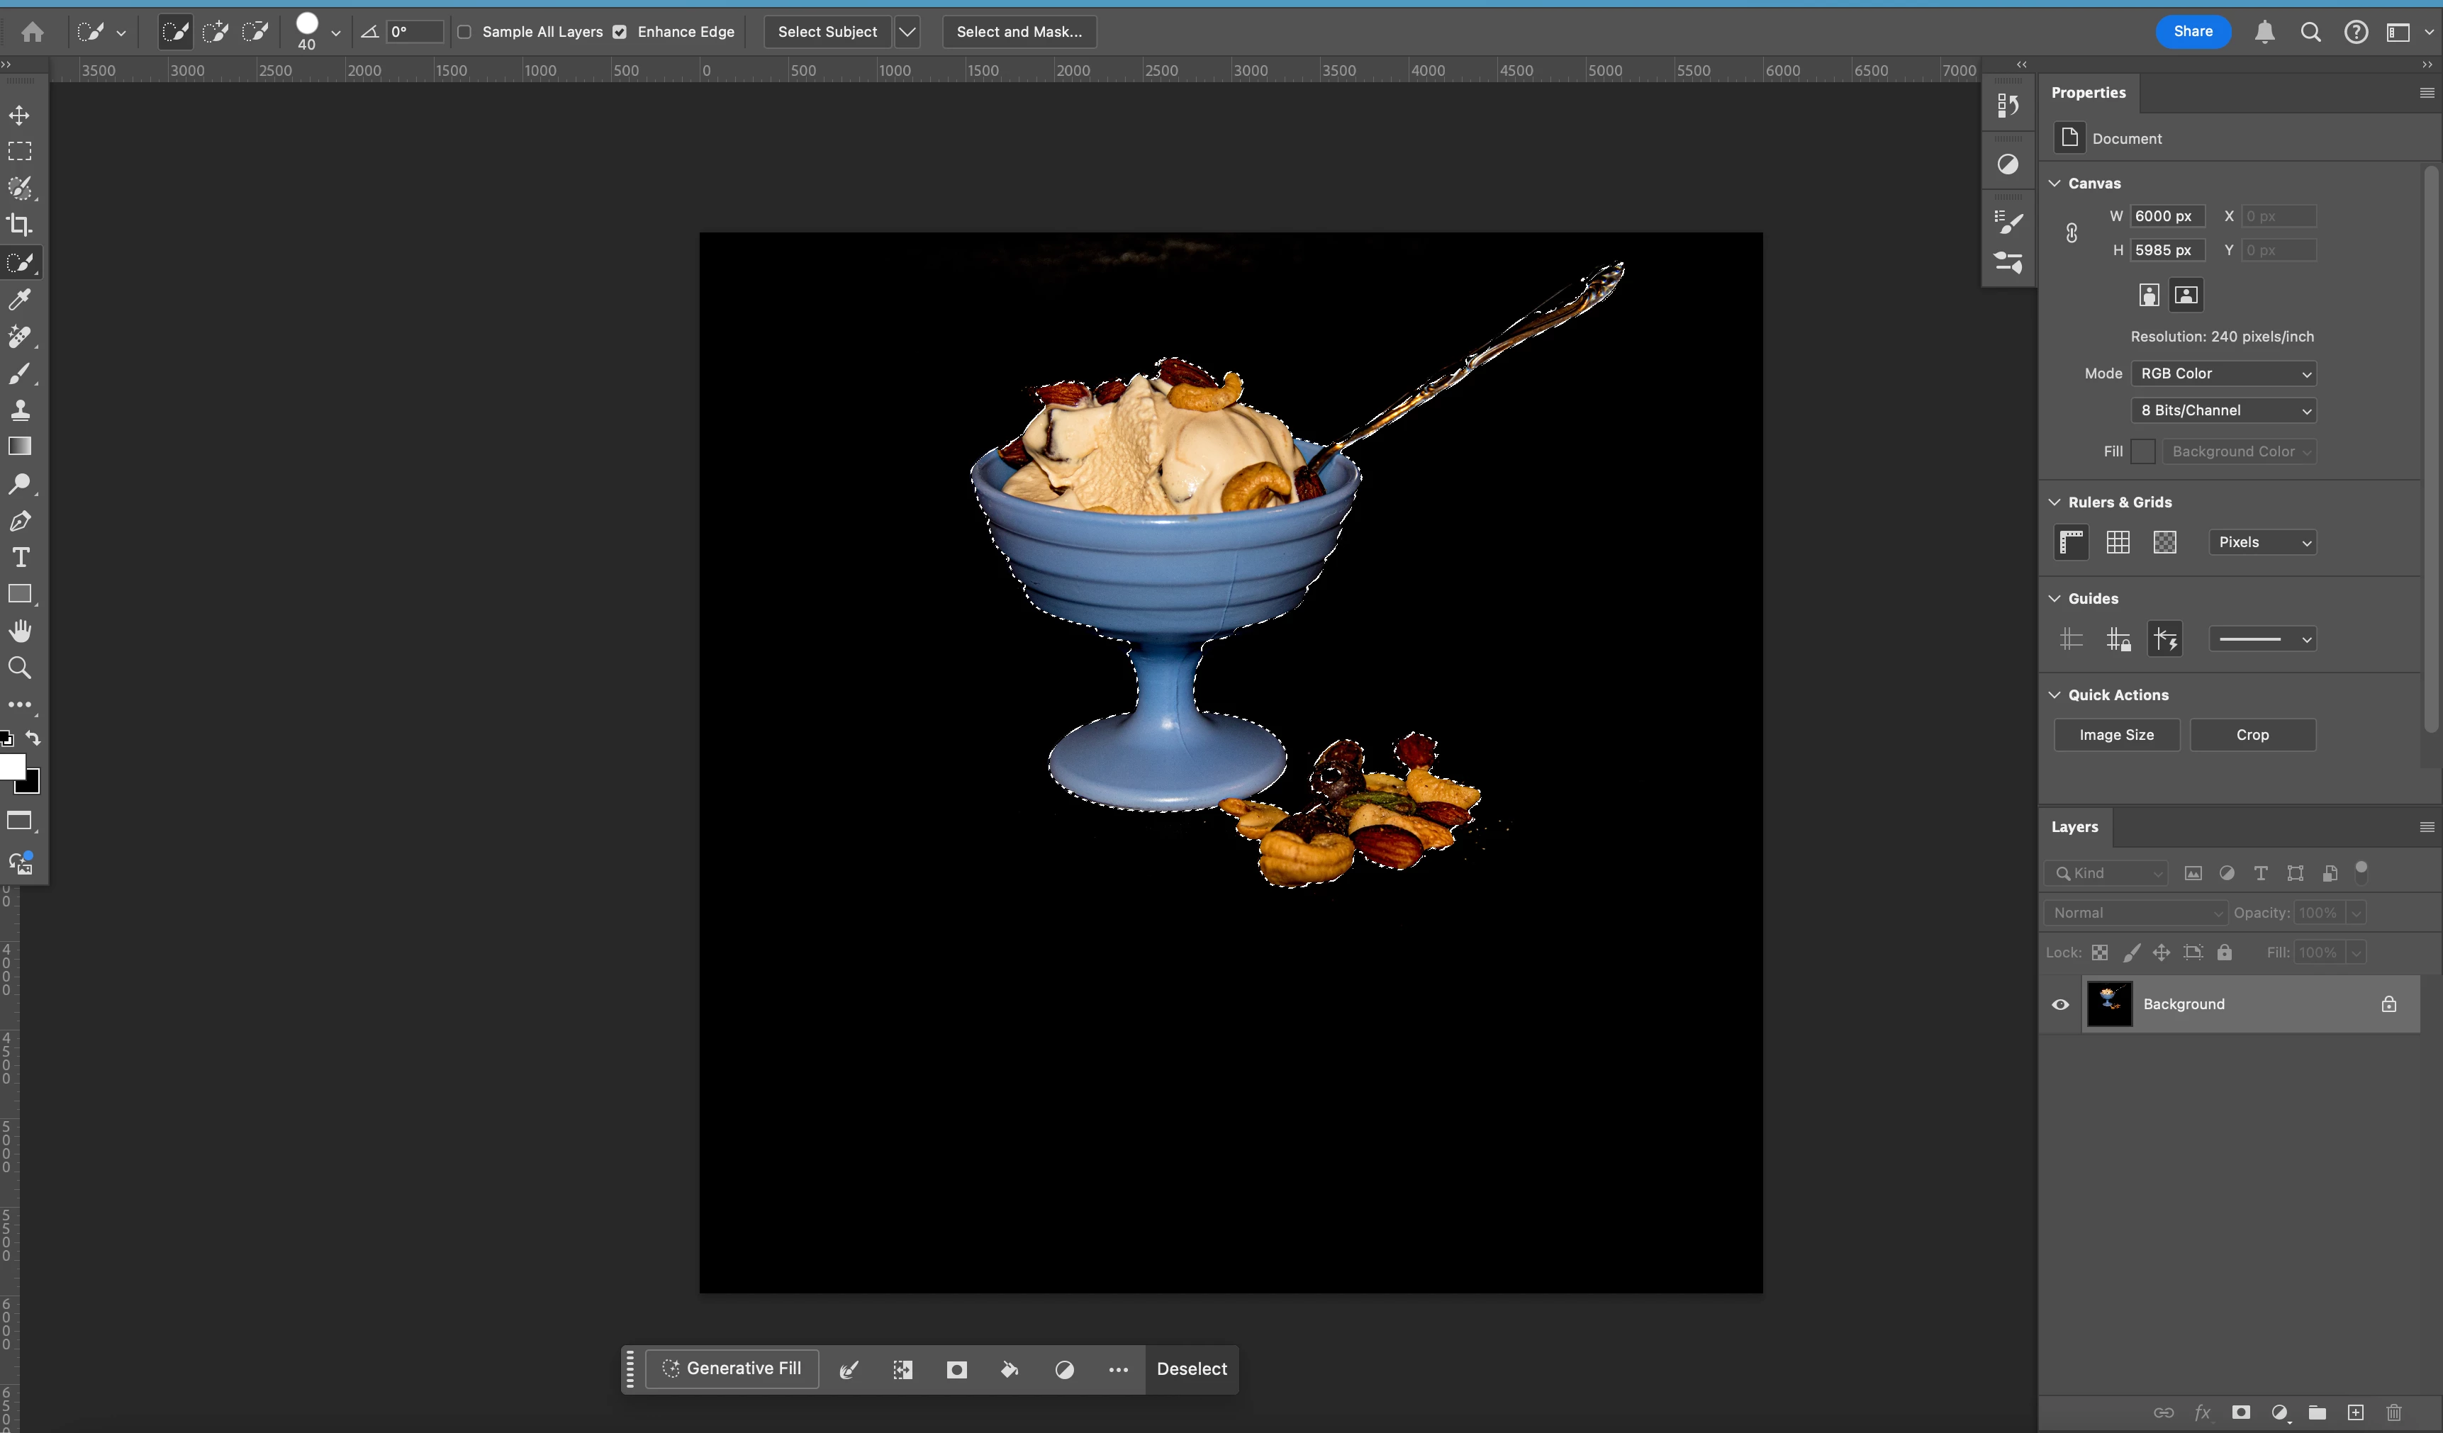Select the Move tool
The height and width of the screenshot is (1433, 2443).
coord(19,116)
